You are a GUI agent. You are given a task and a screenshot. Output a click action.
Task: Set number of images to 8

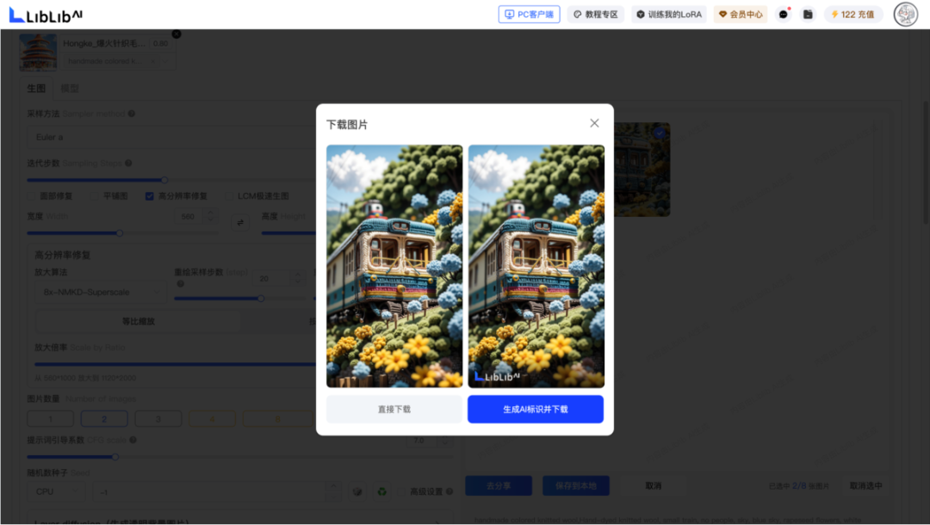click(277, 419)
